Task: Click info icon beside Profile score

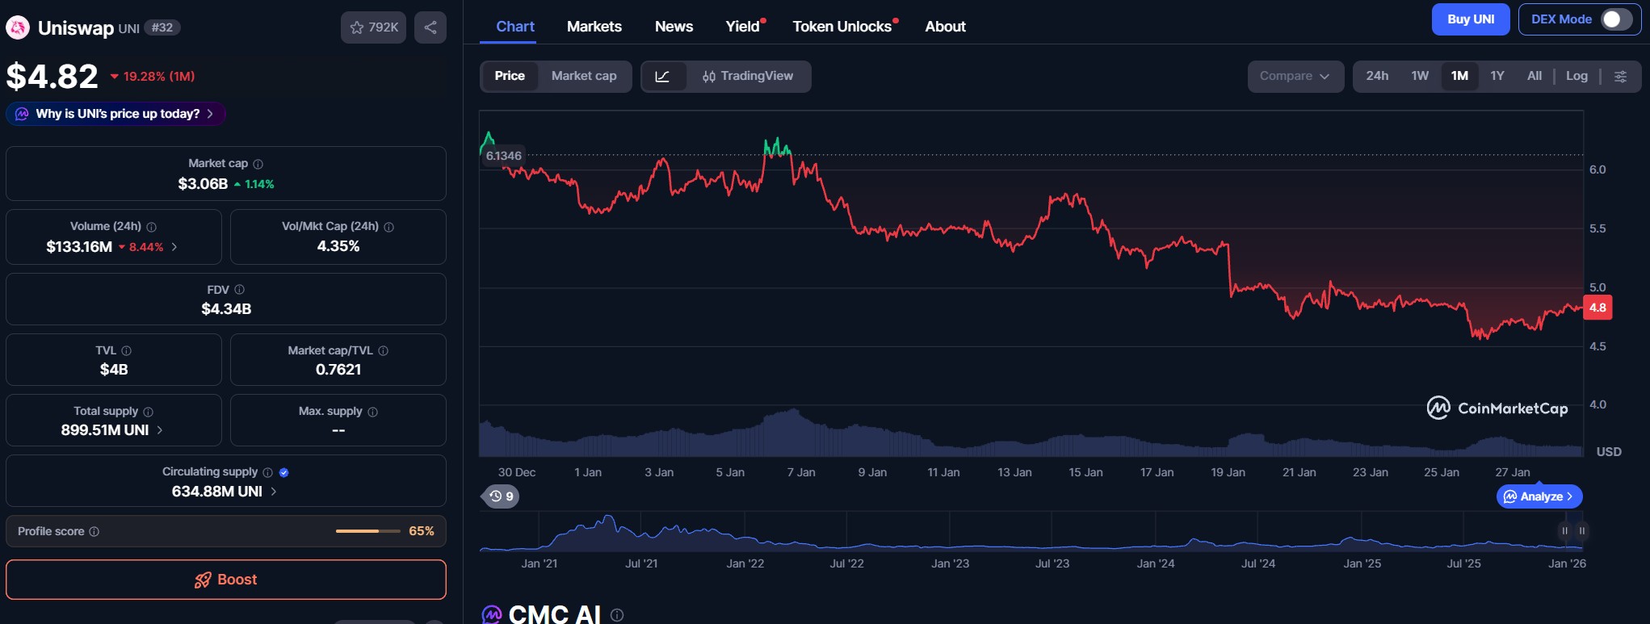Action: (94, 531)
